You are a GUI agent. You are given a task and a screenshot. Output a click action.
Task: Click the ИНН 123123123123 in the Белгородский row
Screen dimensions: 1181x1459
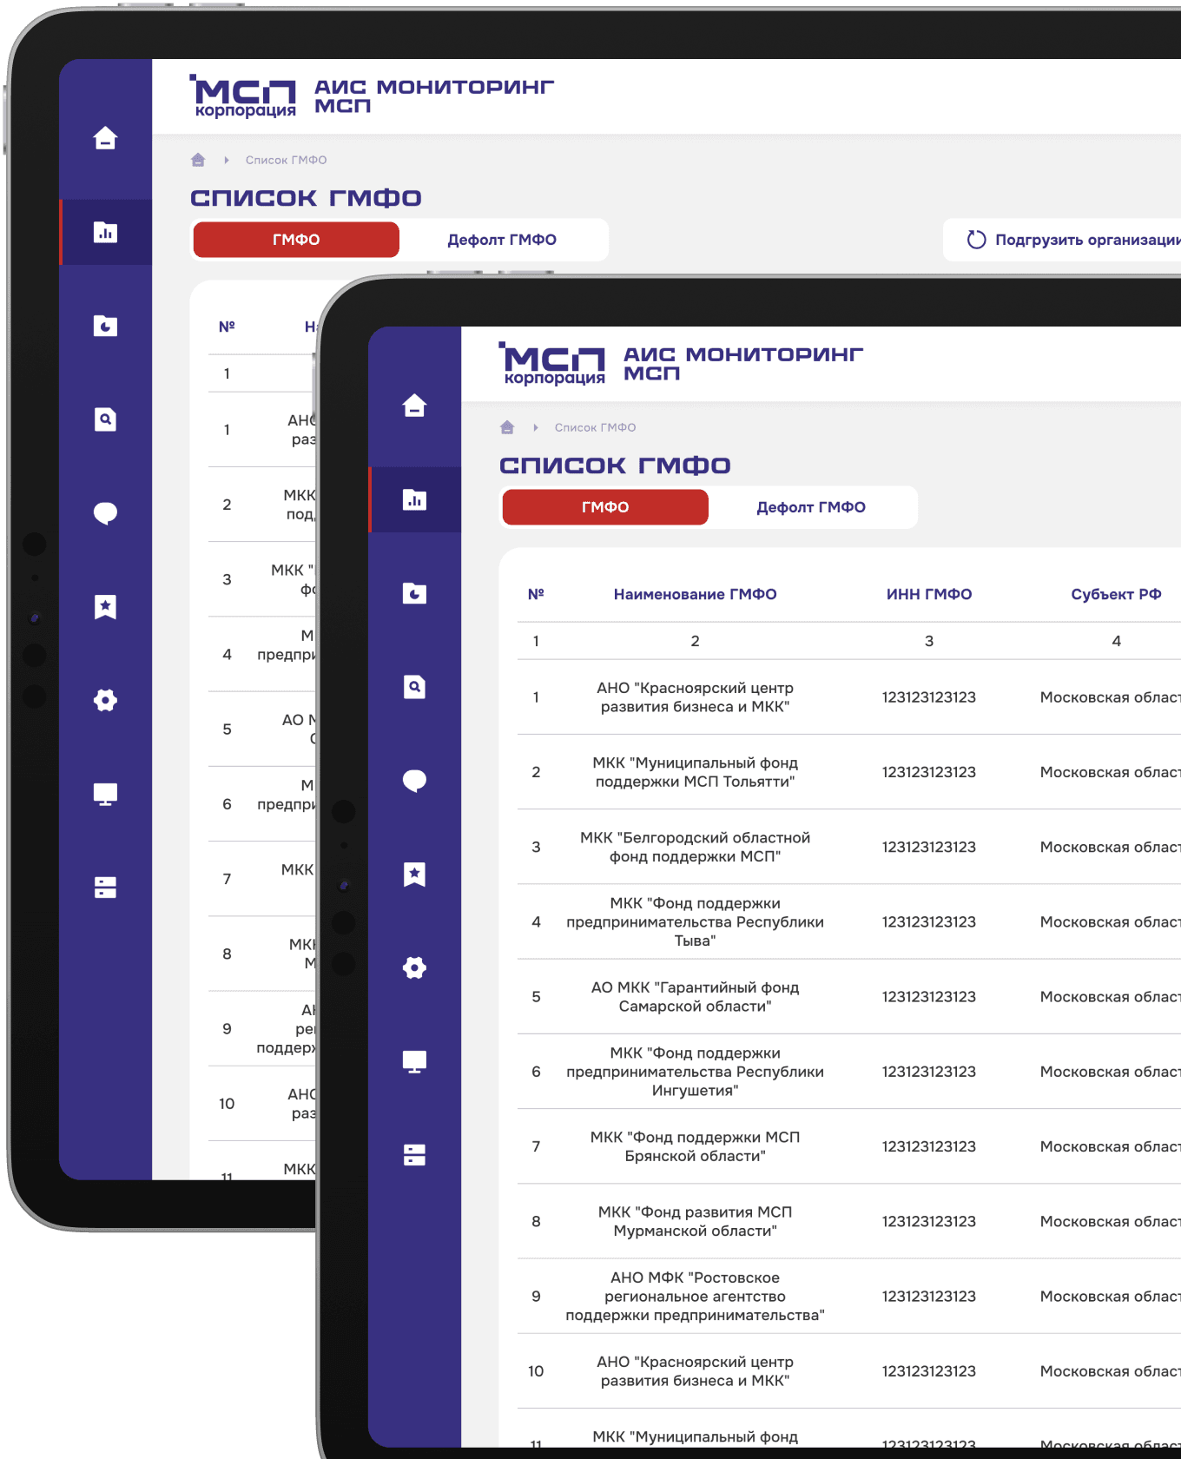pos(928,847)
